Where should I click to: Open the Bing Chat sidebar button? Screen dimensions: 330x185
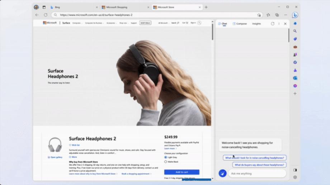295,15
